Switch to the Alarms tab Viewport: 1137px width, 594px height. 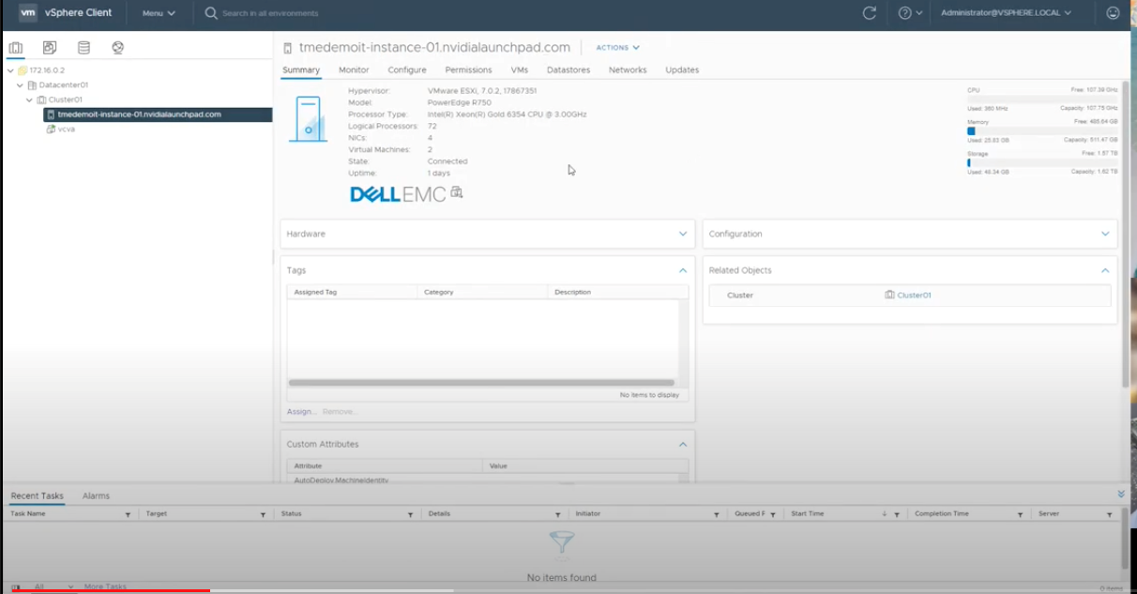pyautogui.click(x=96, y=495)
